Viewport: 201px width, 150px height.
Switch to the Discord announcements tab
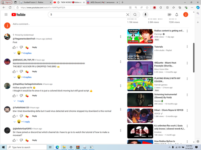103,2
